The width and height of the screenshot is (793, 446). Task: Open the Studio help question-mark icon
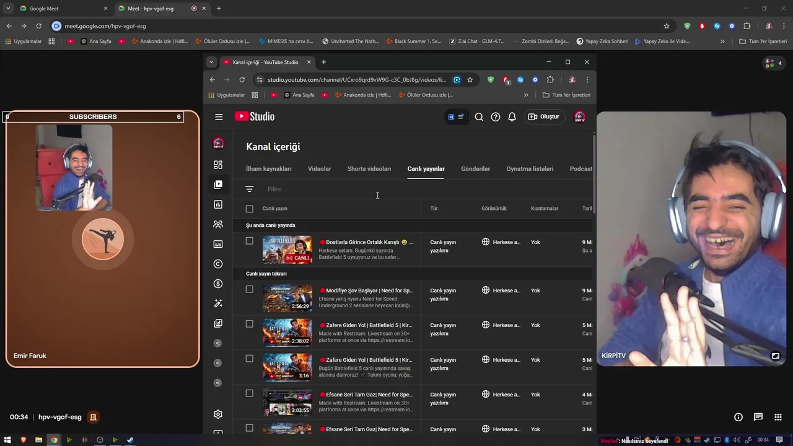(x=496, y=116)
